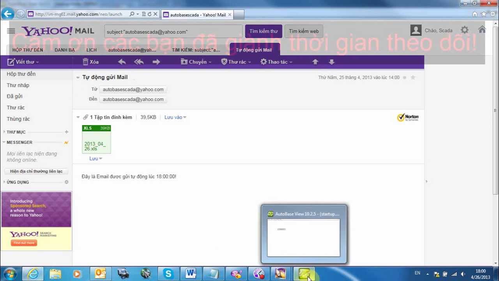Select the Tự động gửi Mail tab
Viewport: 499px width, 281px height.
click(x=254, y=50)
